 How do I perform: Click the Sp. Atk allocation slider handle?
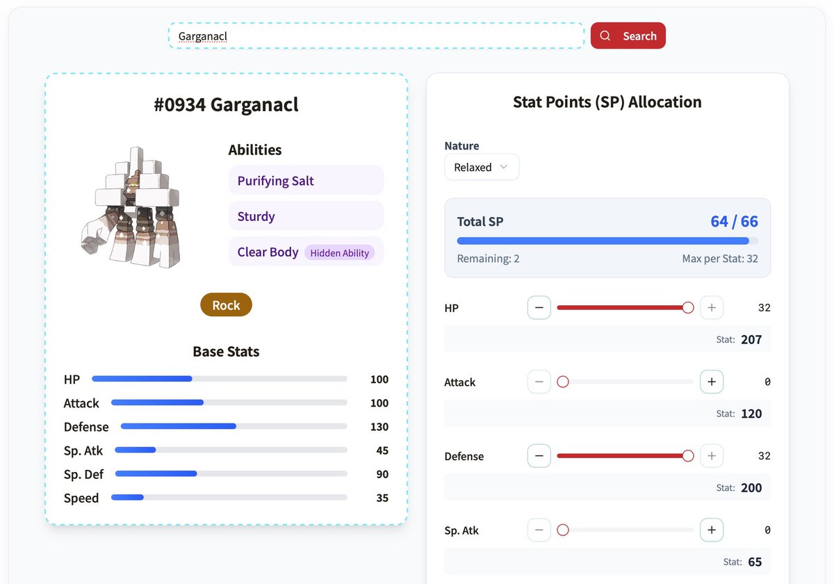563,530
